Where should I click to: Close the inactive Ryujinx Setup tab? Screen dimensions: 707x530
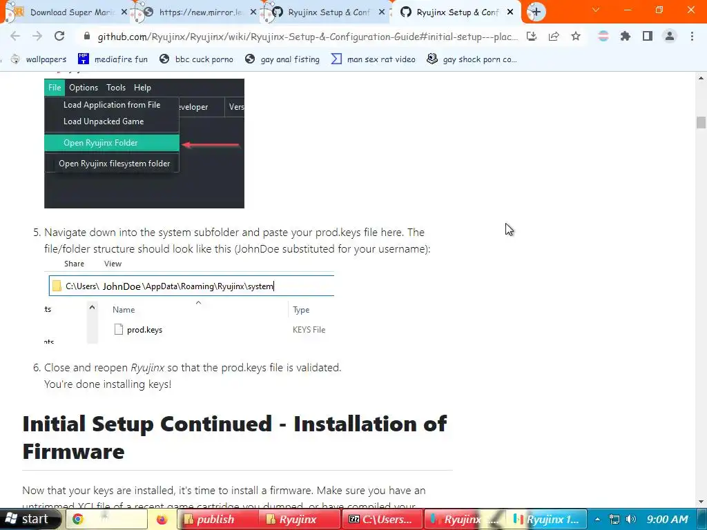coord(381,12)
